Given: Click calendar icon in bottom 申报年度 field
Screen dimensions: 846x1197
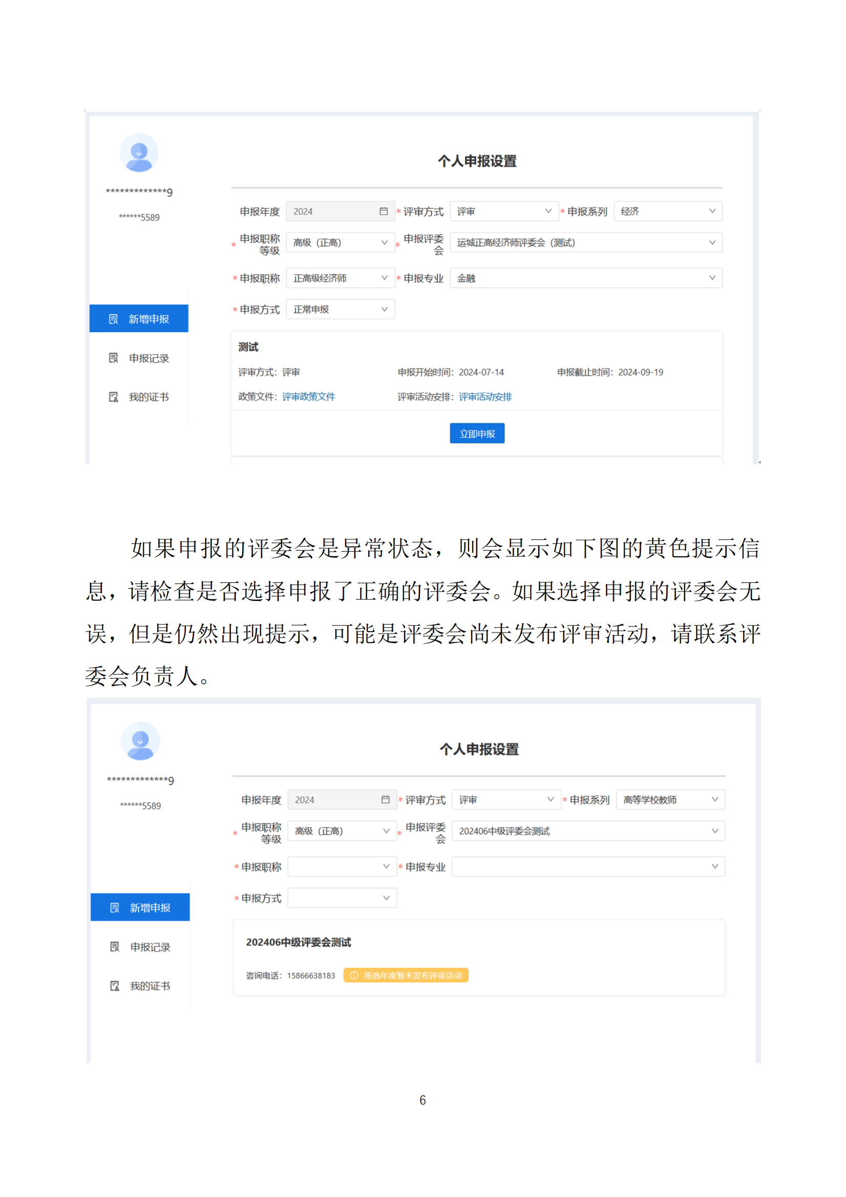Looking at the screenshot, I should (x=386, y=800).
